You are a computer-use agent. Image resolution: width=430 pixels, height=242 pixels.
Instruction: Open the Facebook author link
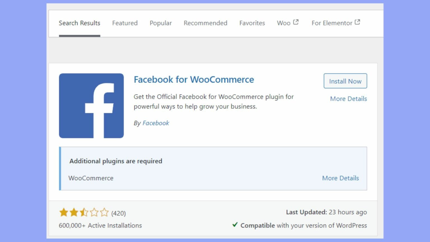[156, 123]
